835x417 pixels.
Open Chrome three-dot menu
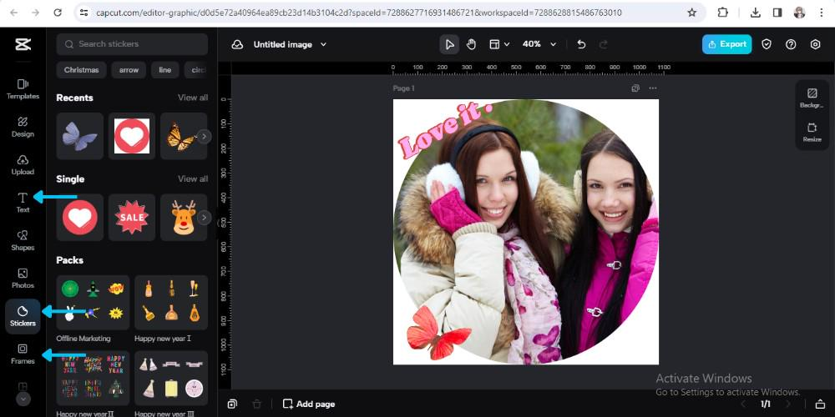[821, 13]
